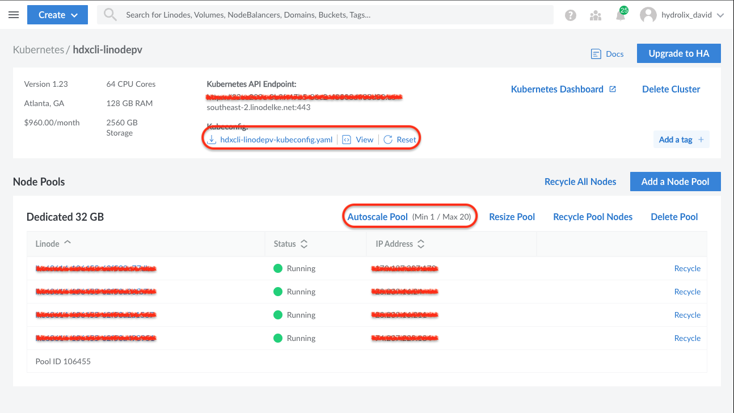The width and height of the screenshot is (734, 413).
Task: Open the community people icon
Action: tap(596, 15)
